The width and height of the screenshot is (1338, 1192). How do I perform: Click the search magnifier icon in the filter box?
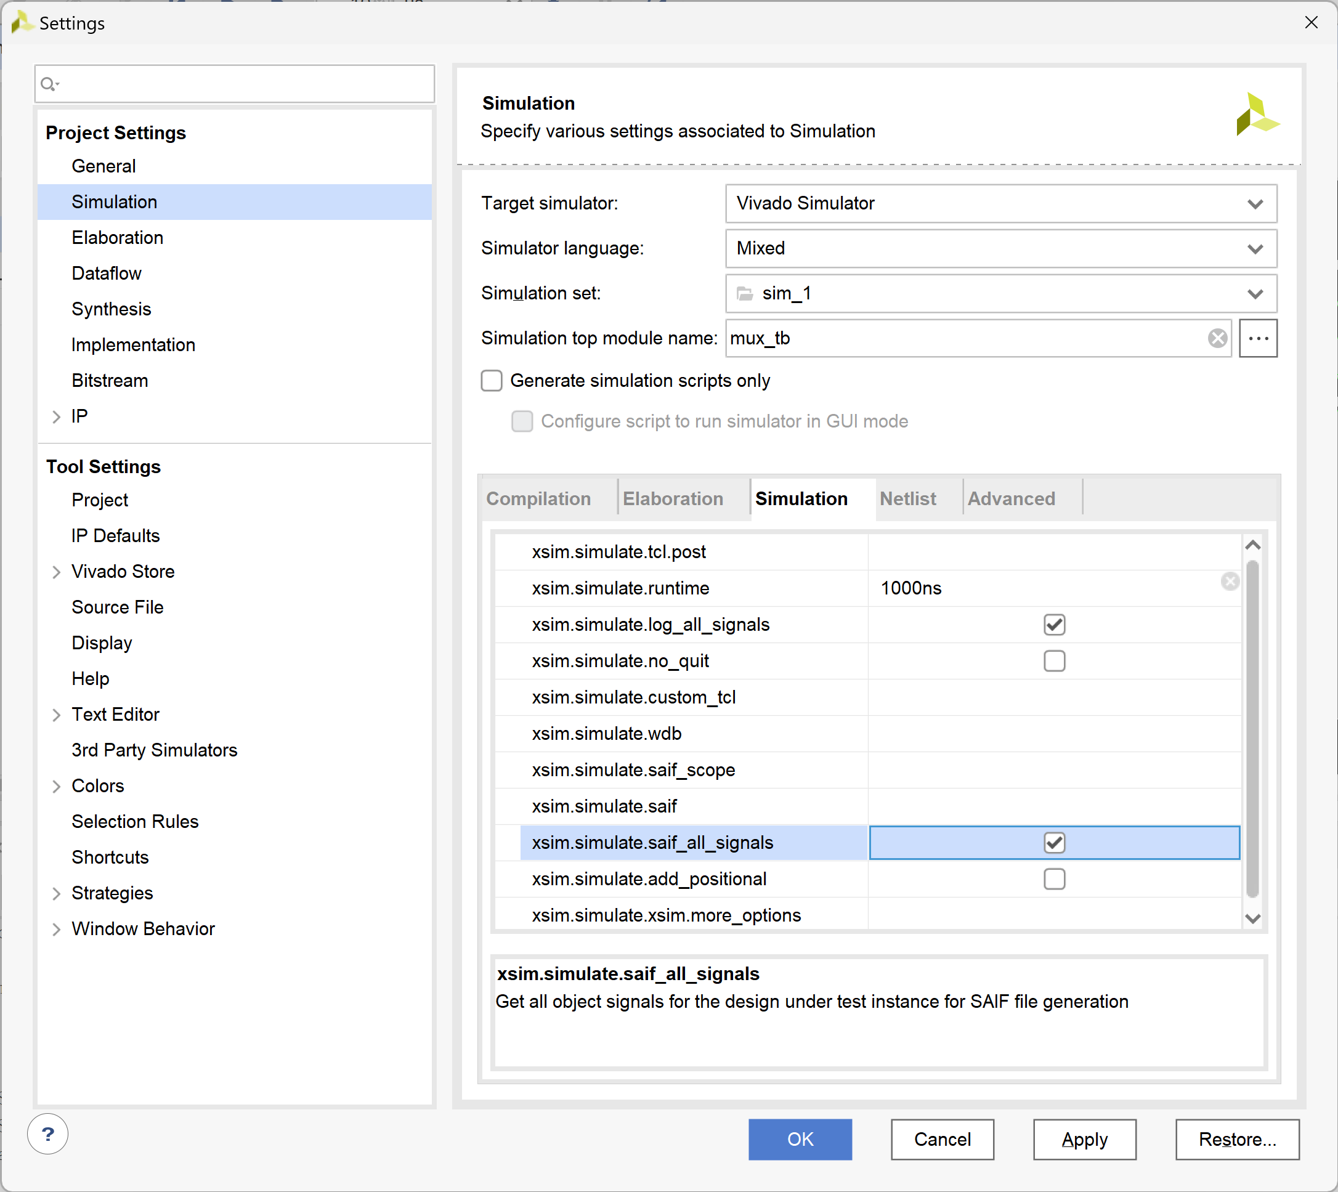[x=49, y=84]
